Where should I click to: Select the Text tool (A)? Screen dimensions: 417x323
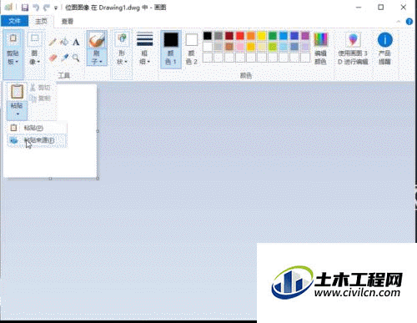76,42
